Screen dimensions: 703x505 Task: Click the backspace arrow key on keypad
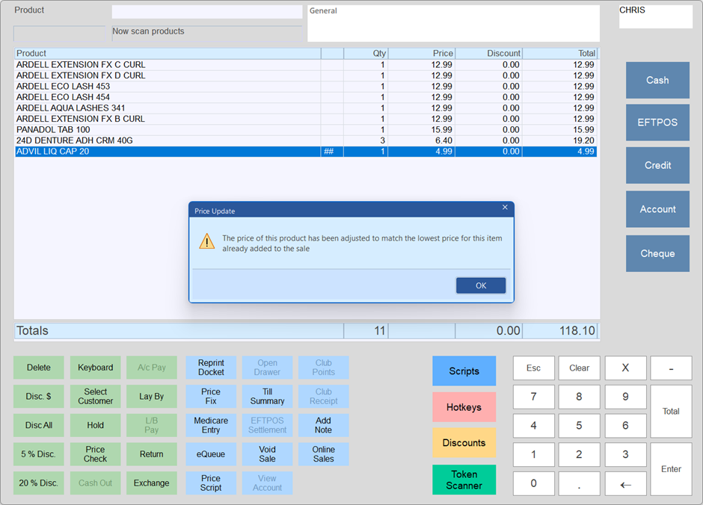625,483
